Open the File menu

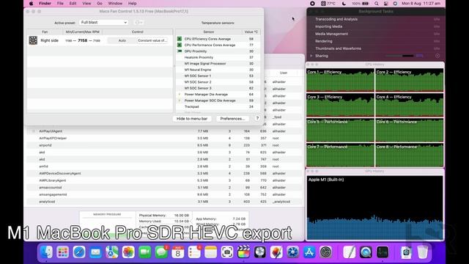coord(60,4)
